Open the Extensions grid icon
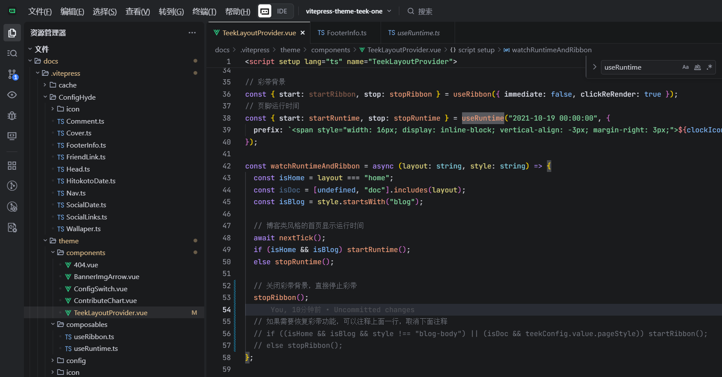Image resolution: width=722 pixels, height=377 pixels. pyautogui.click(x=12, y=165)
